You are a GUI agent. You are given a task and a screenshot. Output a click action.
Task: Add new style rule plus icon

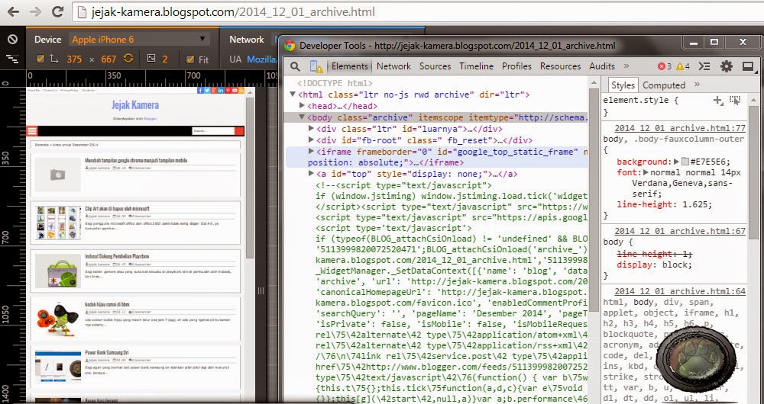pos(717,101)
